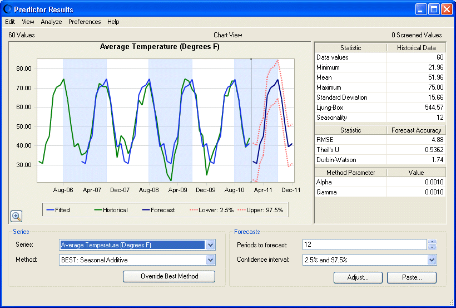
Task: Click the chart title Average Temperature (Degrees F)
Action: [x=160, y=47]
